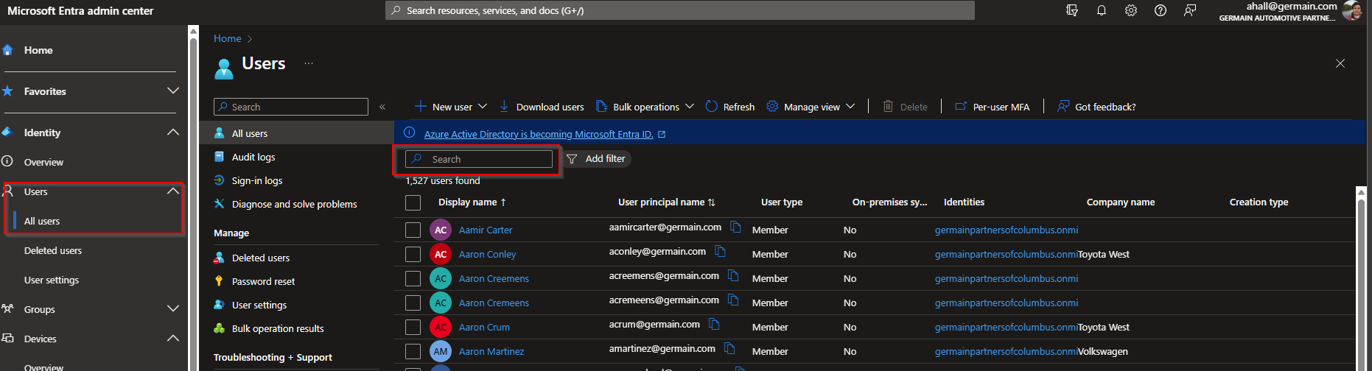This screenshot has width=1372, height=371.
Task: Collapse the Identity section chevron
Action: coord(173,132)
